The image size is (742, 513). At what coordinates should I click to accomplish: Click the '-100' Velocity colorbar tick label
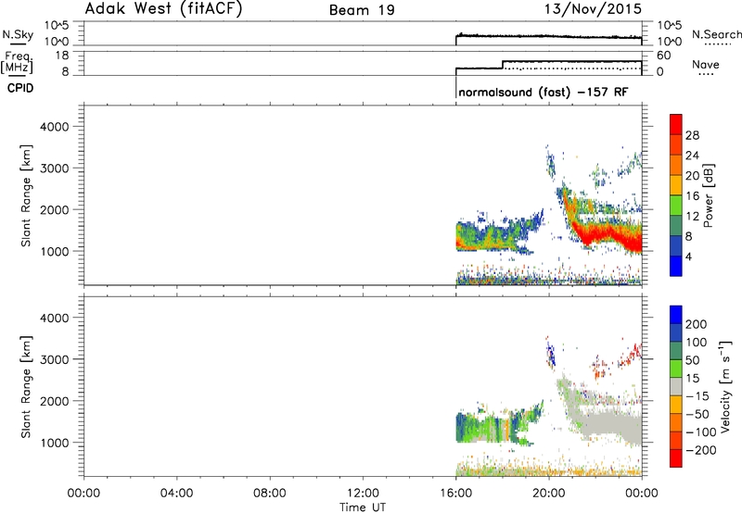[701, 432]
